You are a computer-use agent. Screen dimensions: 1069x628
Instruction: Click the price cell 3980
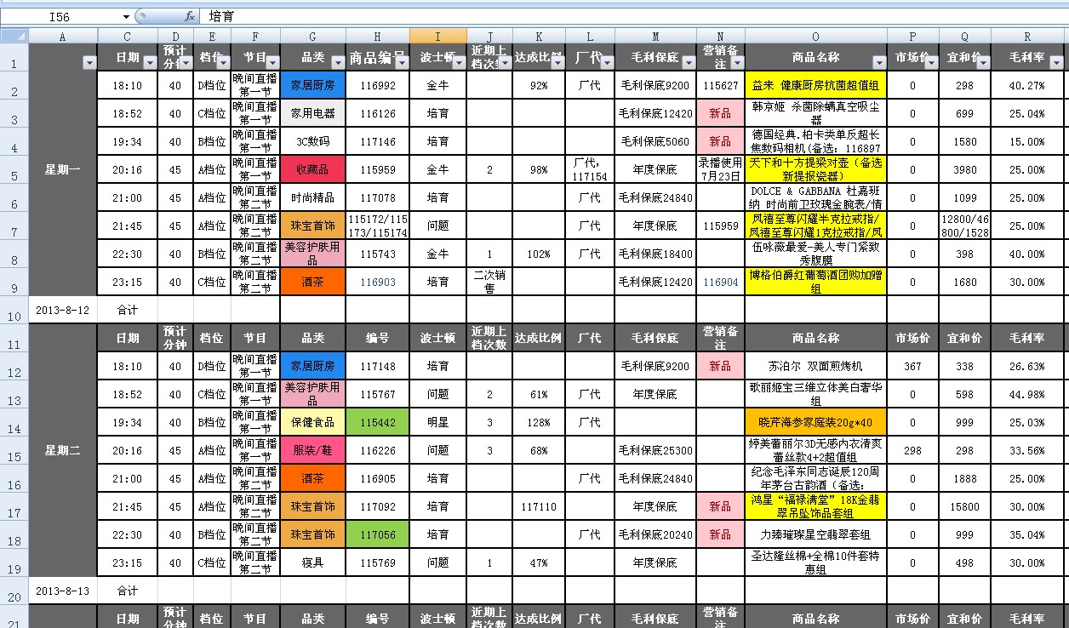coord(964,170)
